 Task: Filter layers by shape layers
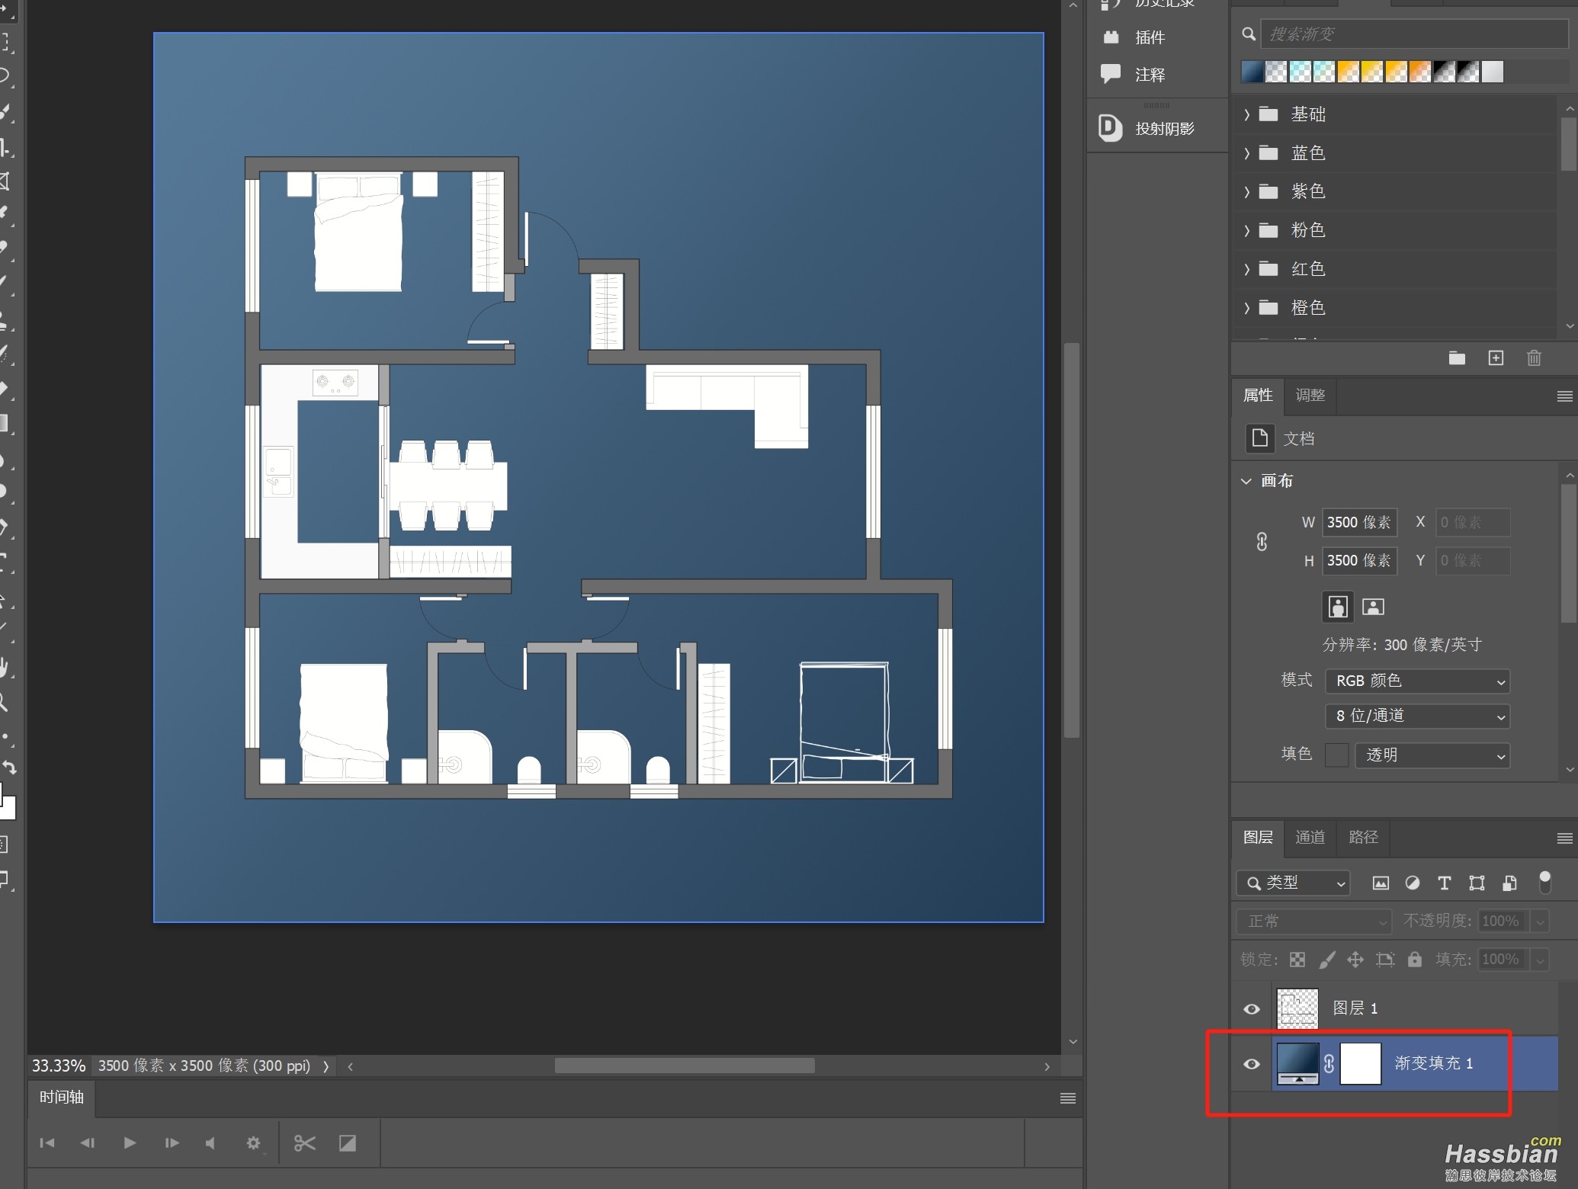[x=1477, y=883]
